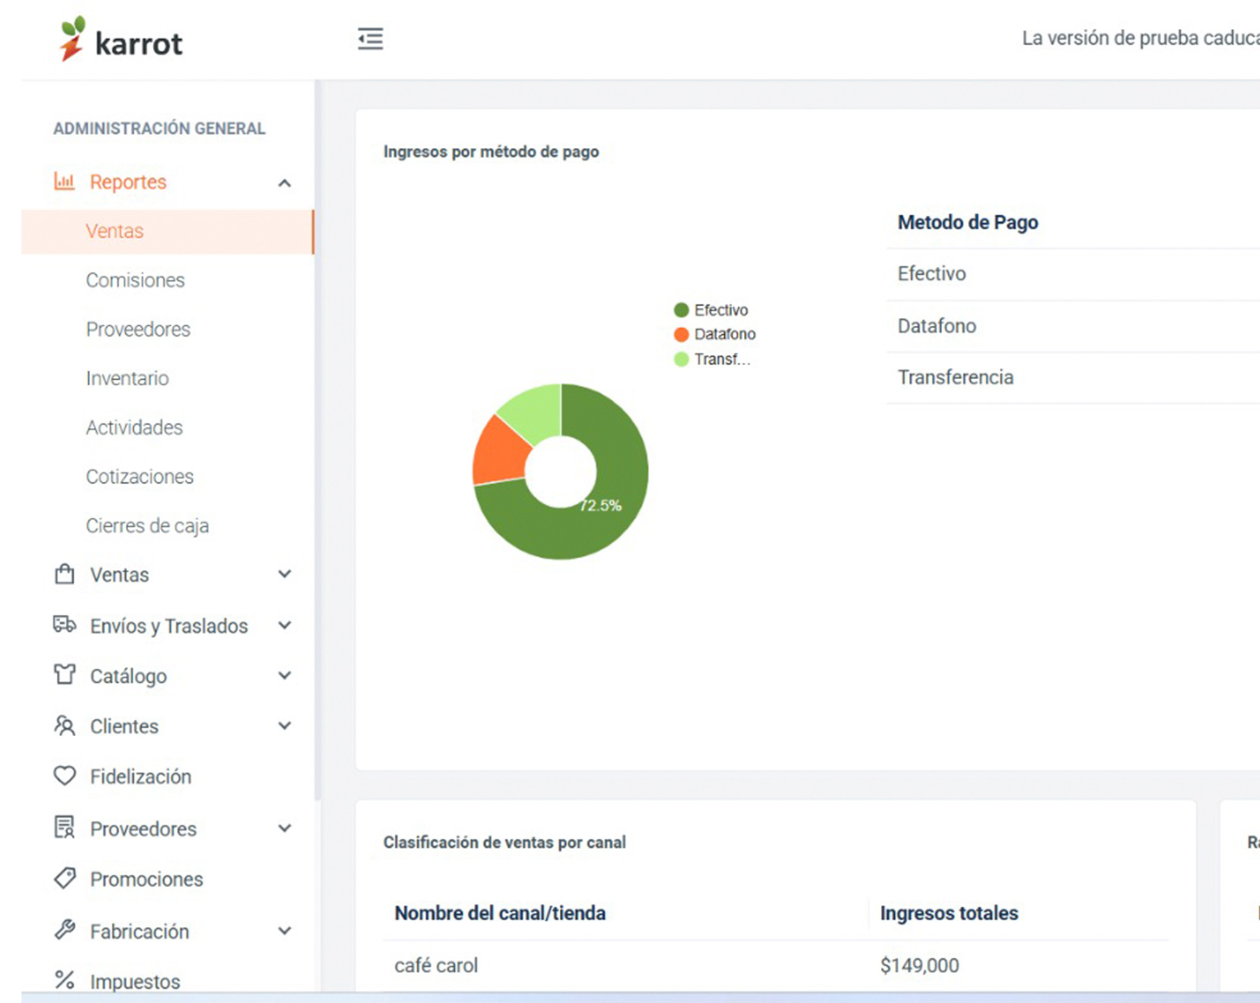Viewport: 1260px width, 1003px height.
Task: Open the Impuestos menu
Action: [135, 982]
